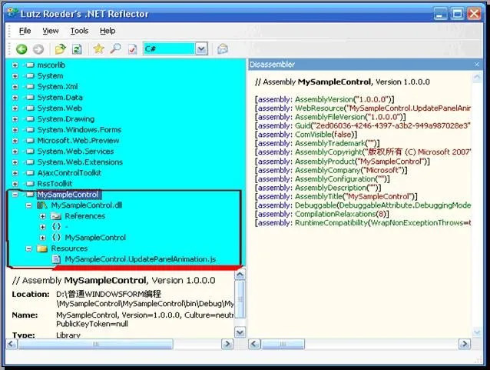Expand the Microsoft.Web.Preview node
The image size is (490, 370).
(x=15, y=141)
